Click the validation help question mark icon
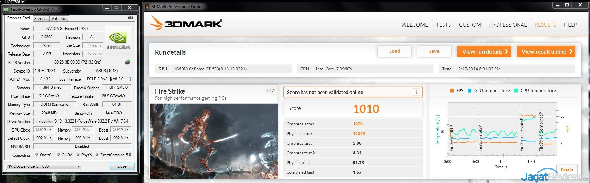 (416, 92)
